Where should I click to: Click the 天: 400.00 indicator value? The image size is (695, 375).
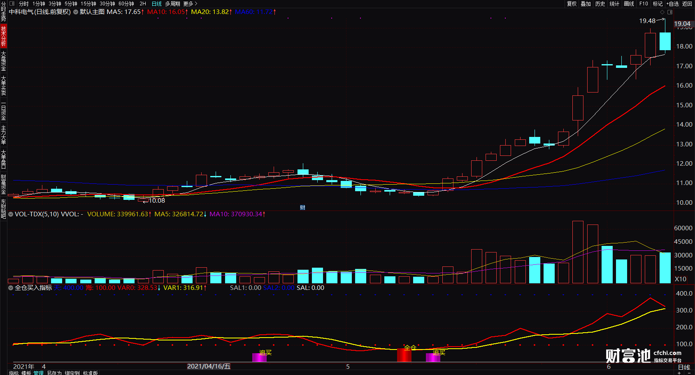[68, 288]
